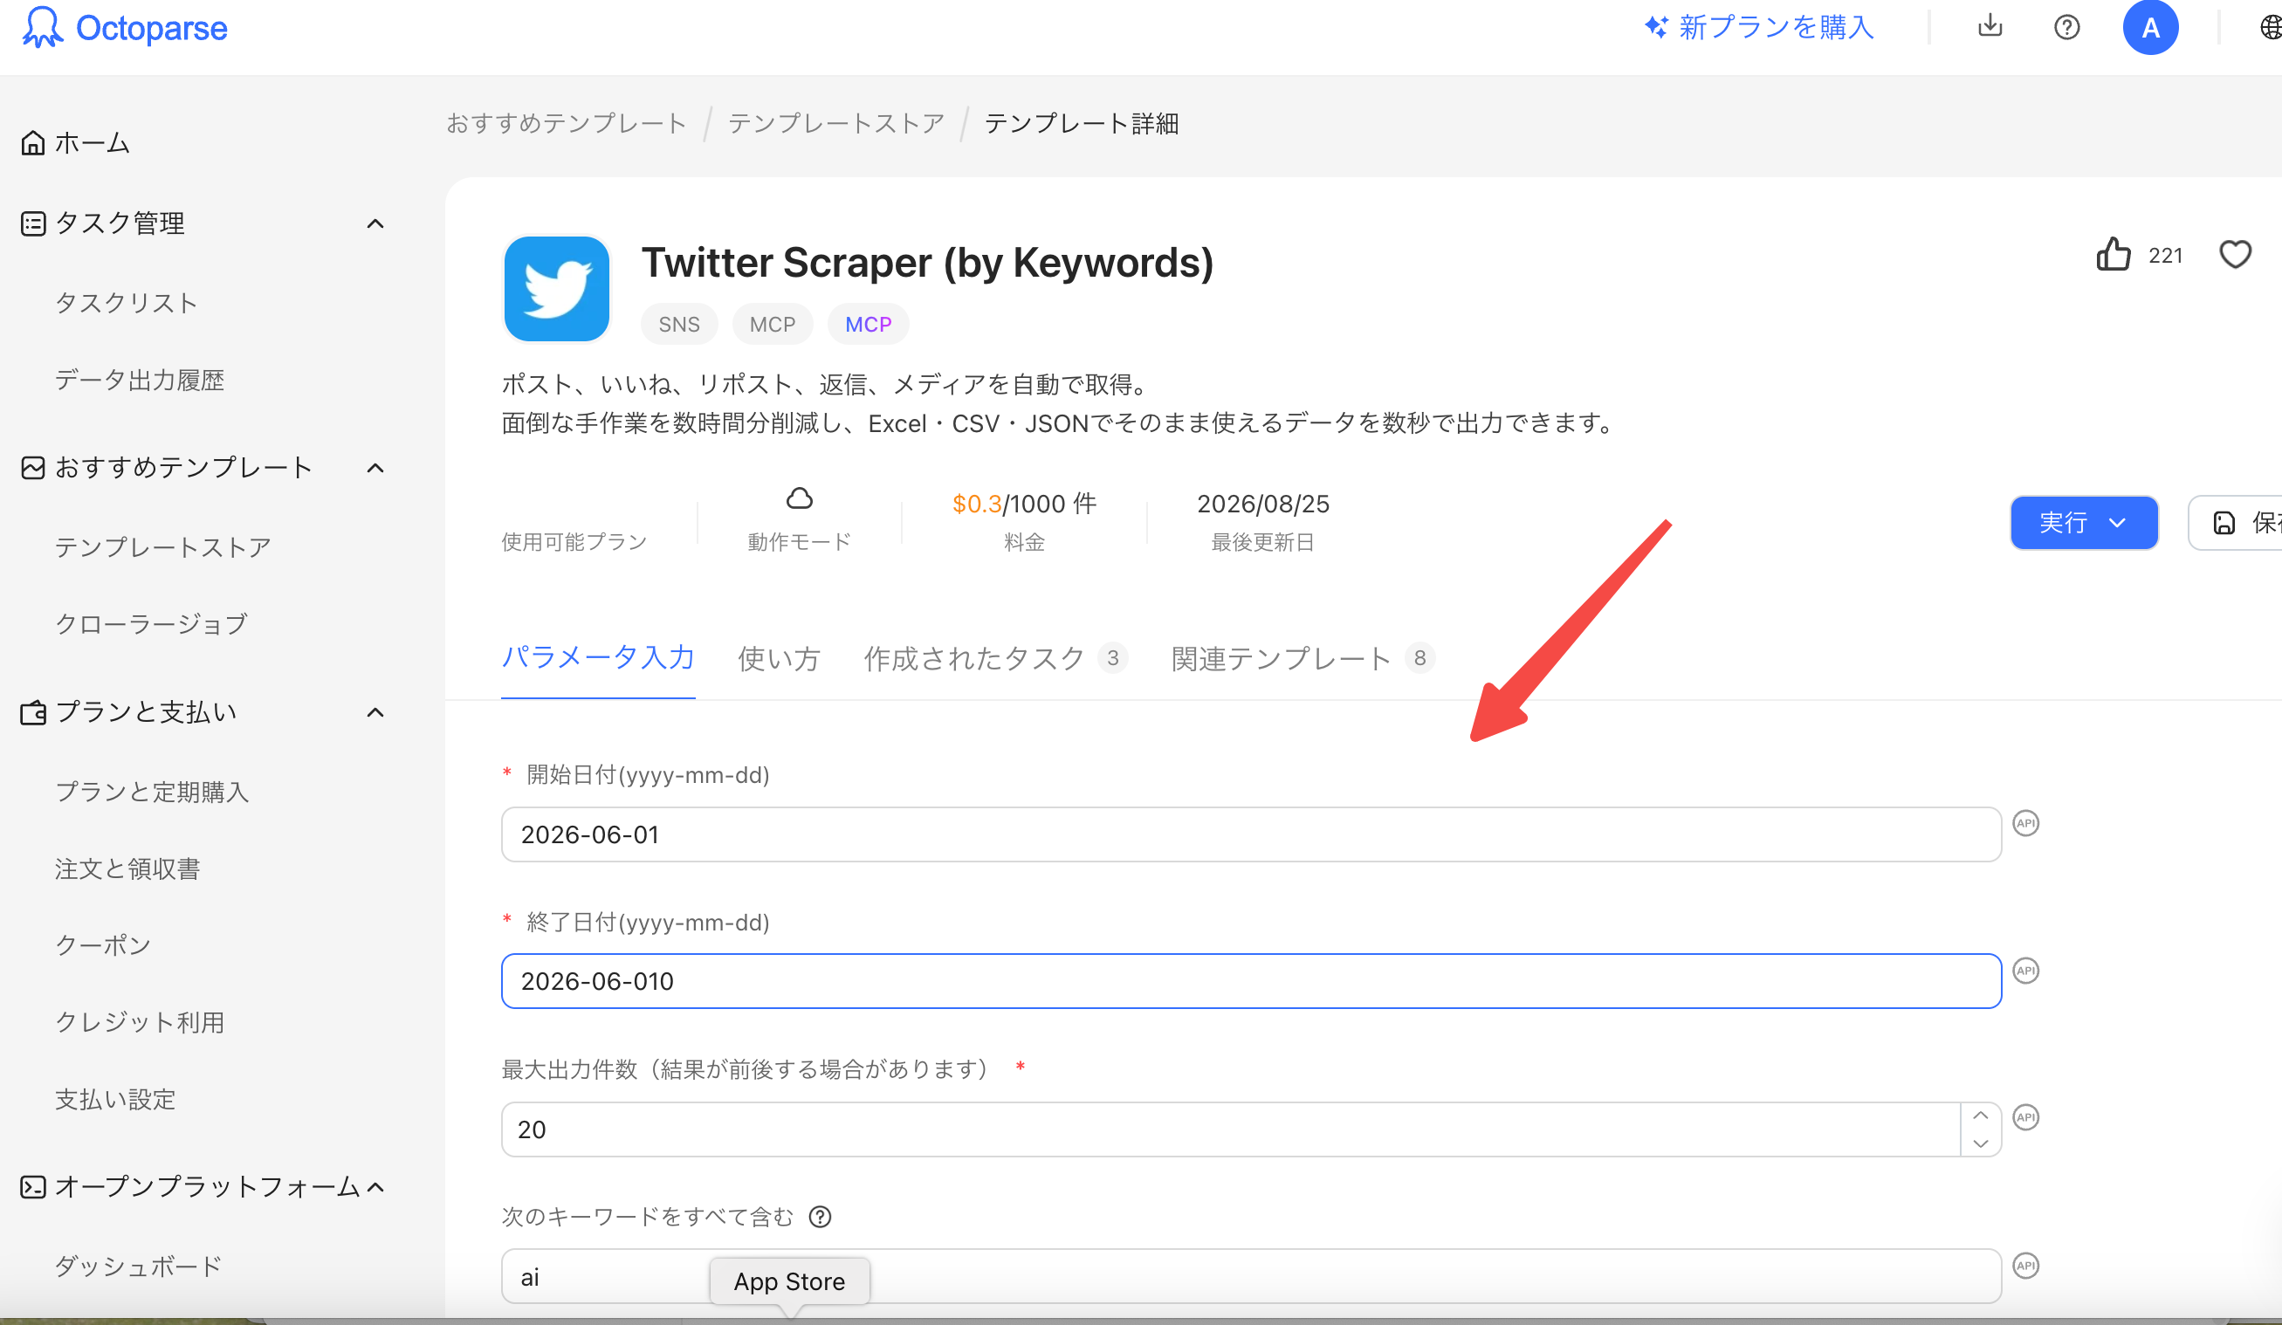The height and width of the screenshot is (1325, 2282).
Task: Click API icon beside max output count
Action: point(2025,1117)
